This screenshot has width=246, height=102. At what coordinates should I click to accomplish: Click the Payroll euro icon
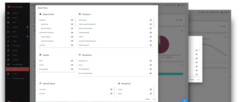[8, 41]
